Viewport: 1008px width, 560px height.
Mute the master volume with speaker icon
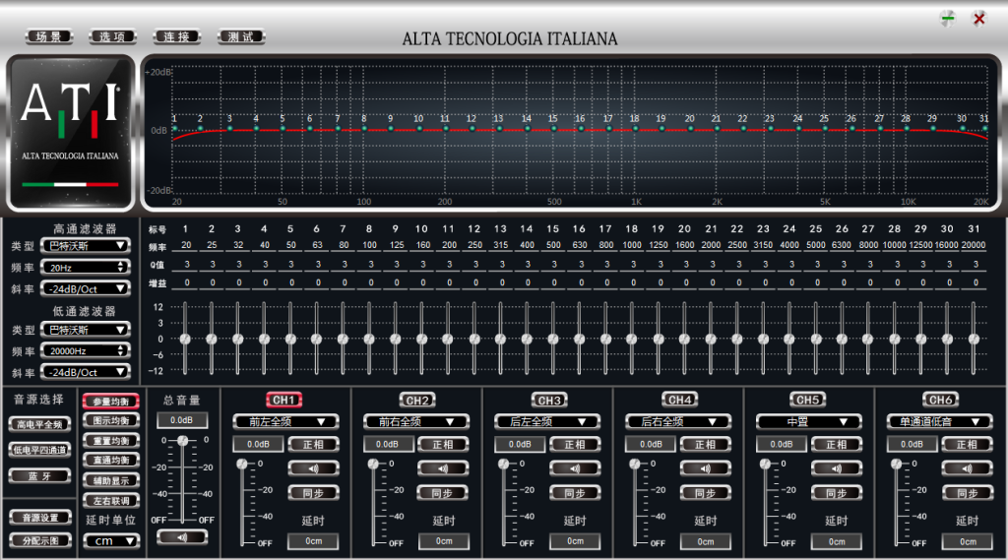click(x=182, y=536)
